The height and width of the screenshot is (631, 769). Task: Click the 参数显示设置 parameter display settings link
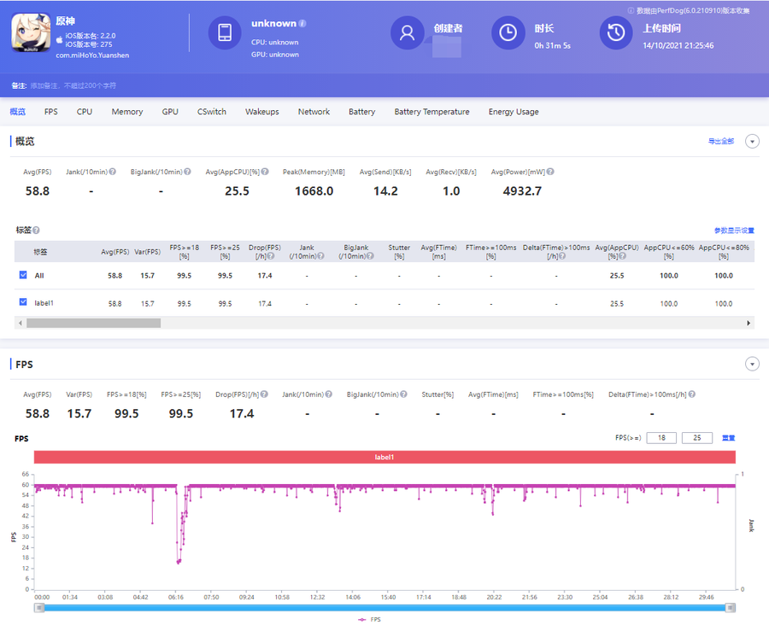734,231
